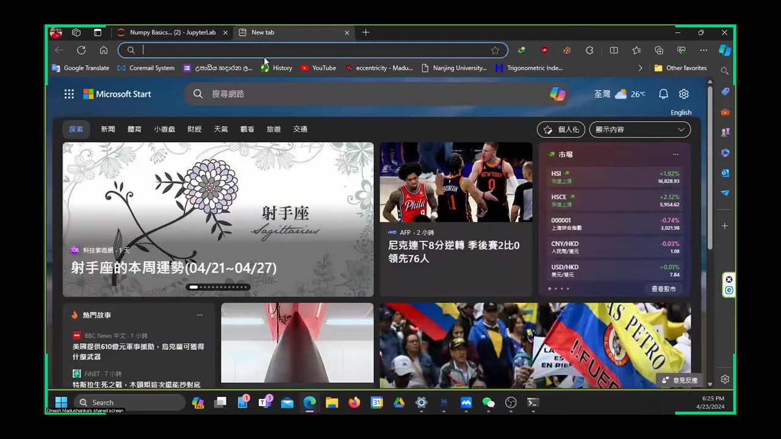
Task: Click the 個人化 personalize button
Action: pyautogui.click(x=561, y=129)
